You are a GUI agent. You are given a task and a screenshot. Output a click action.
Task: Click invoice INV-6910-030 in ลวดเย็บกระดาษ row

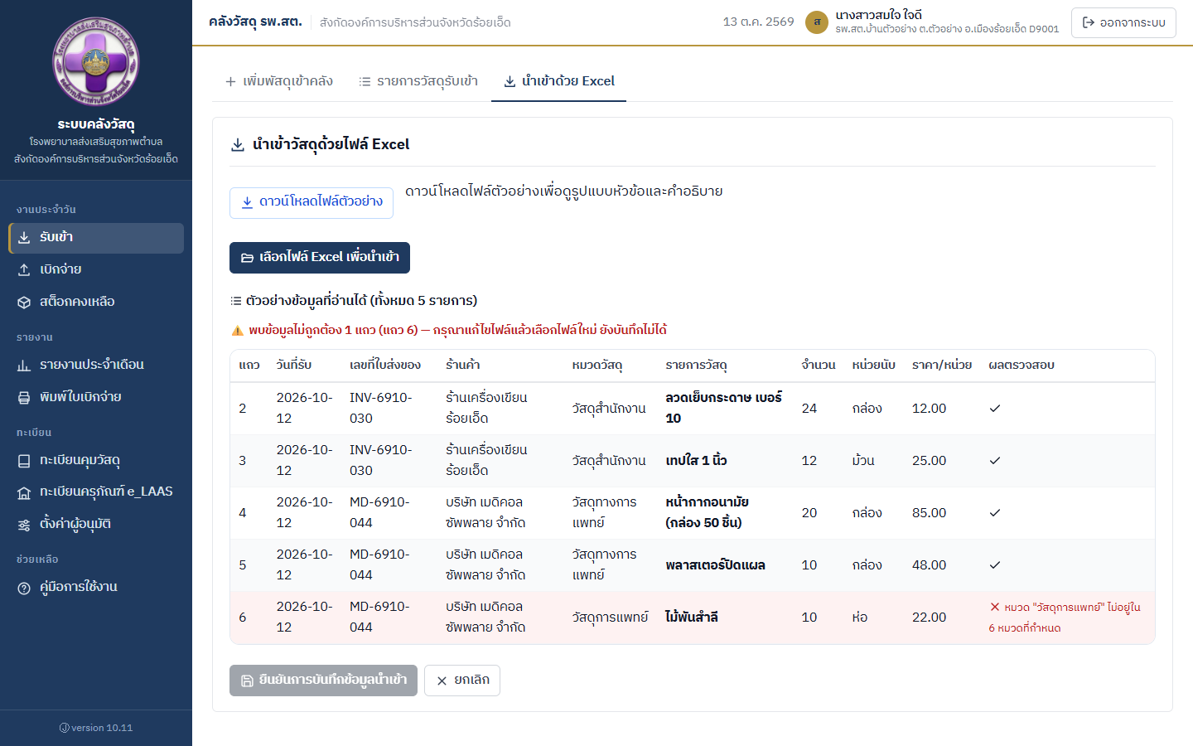381,409
